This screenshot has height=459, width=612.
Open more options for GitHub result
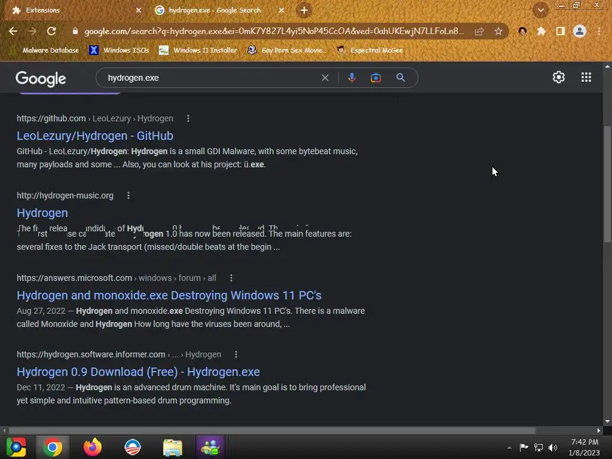(x=188, y=118)
